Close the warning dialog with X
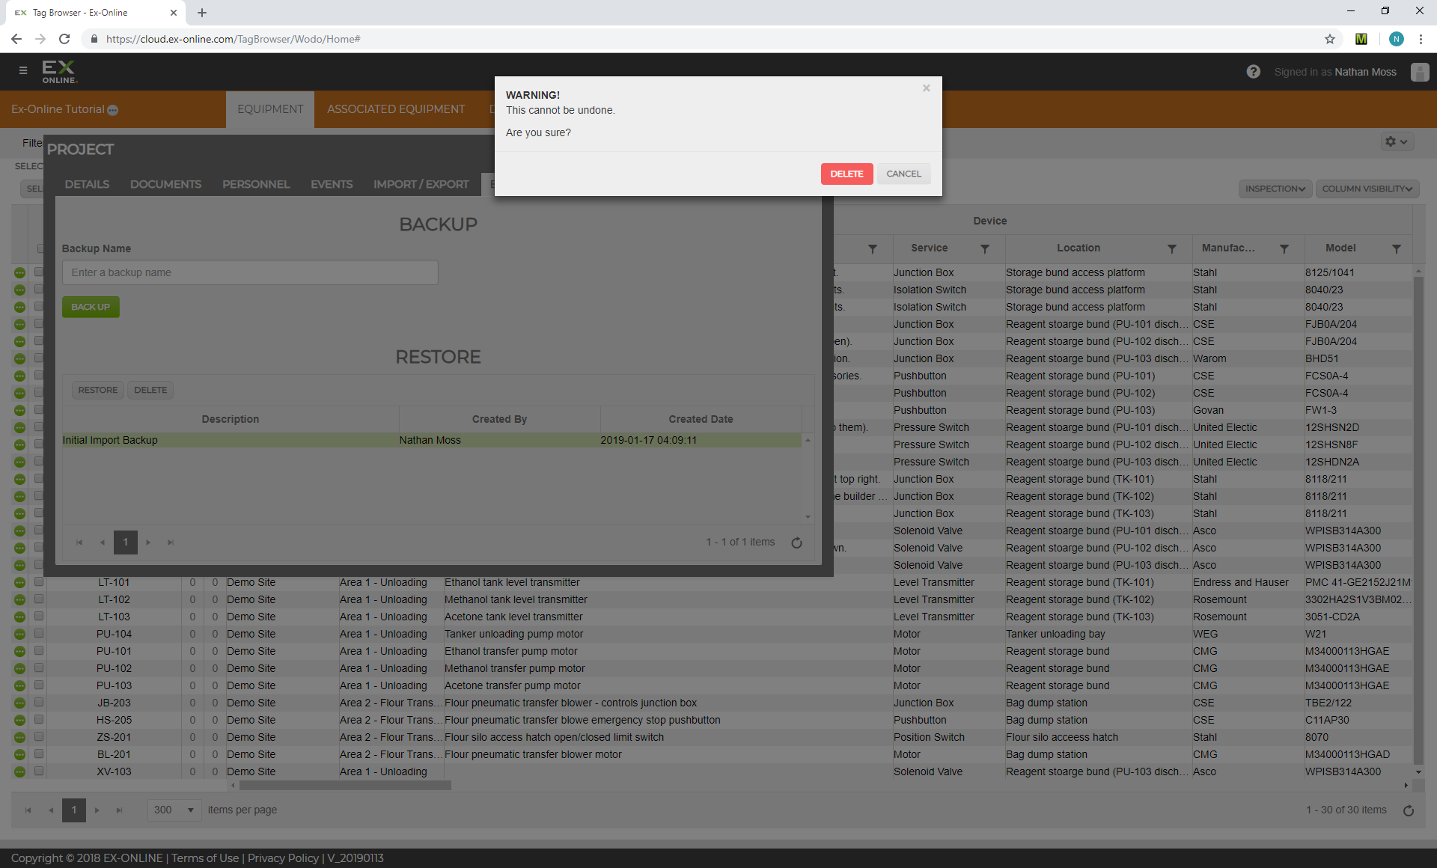 click(x=926, y=88)
